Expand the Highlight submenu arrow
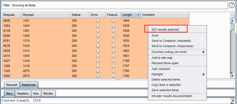 pos(203,74)
